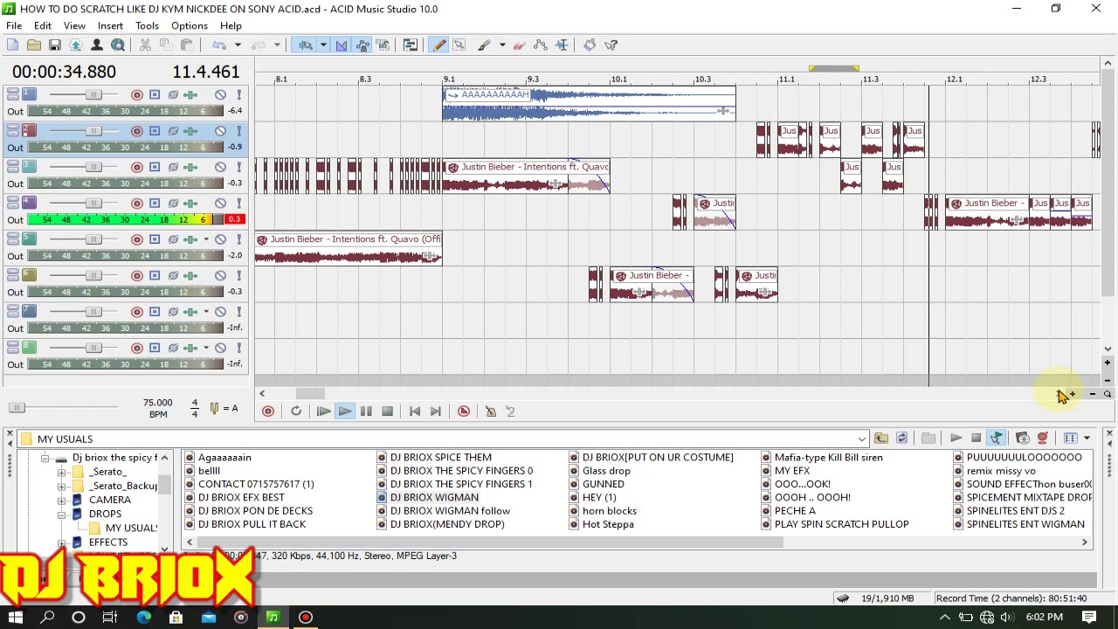Toggle Enable Snapping in toolbar
This screenshot has height=629, width=1118.
click(x=306, y=45)
